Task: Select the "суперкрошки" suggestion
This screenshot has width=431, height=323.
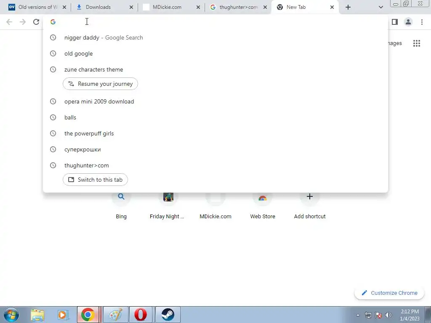Action: point(215,149)
